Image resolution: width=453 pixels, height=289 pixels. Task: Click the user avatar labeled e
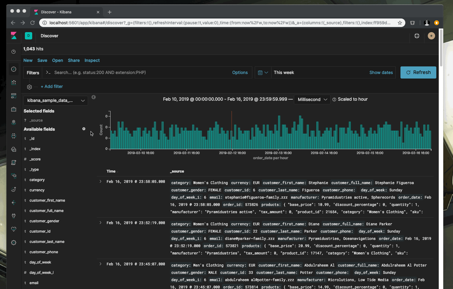coord(431,36)
